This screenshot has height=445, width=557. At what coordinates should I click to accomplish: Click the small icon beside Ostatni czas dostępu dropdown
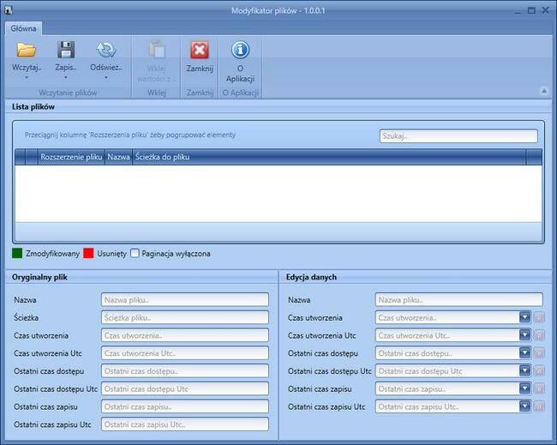click(x=539, y=353)
